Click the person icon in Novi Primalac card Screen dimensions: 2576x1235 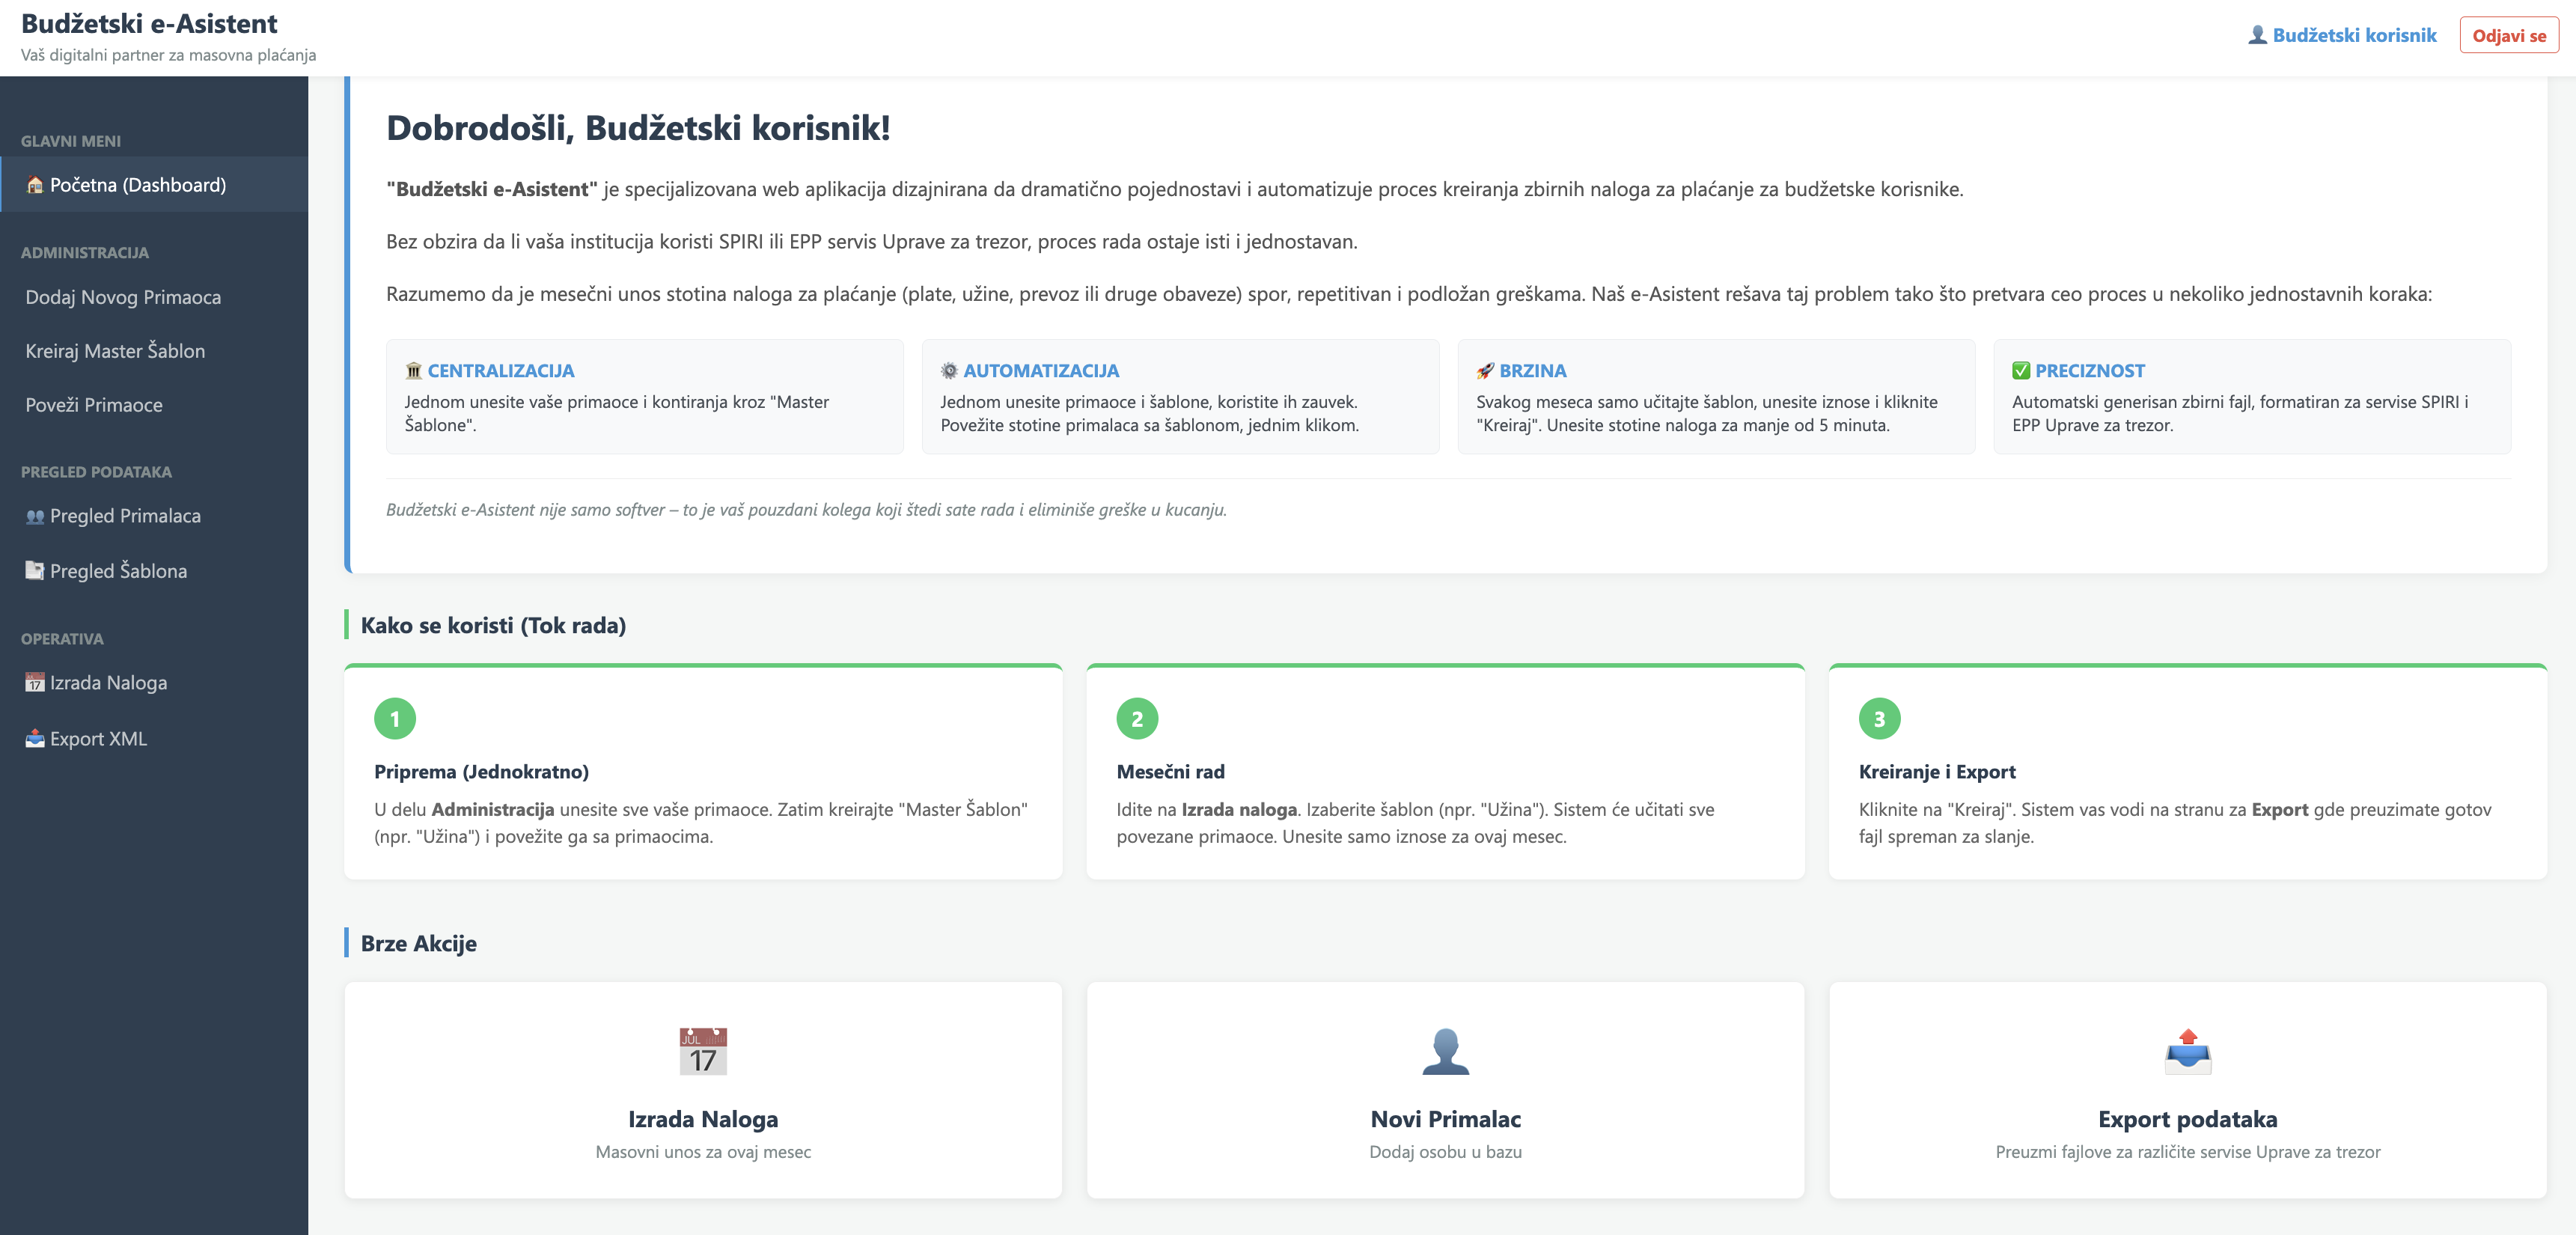(1445, 1051)
